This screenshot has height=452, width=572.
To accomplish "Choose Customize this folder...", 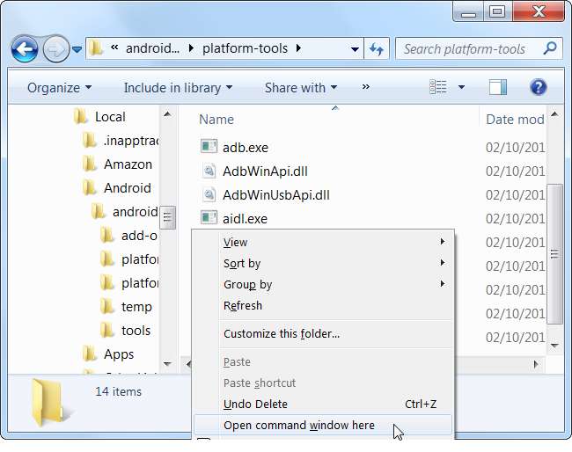I will point(322,334).
